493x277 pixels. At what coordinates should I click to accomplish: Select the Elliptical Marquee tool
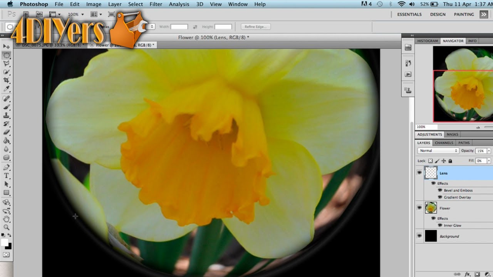click(7, 55)
